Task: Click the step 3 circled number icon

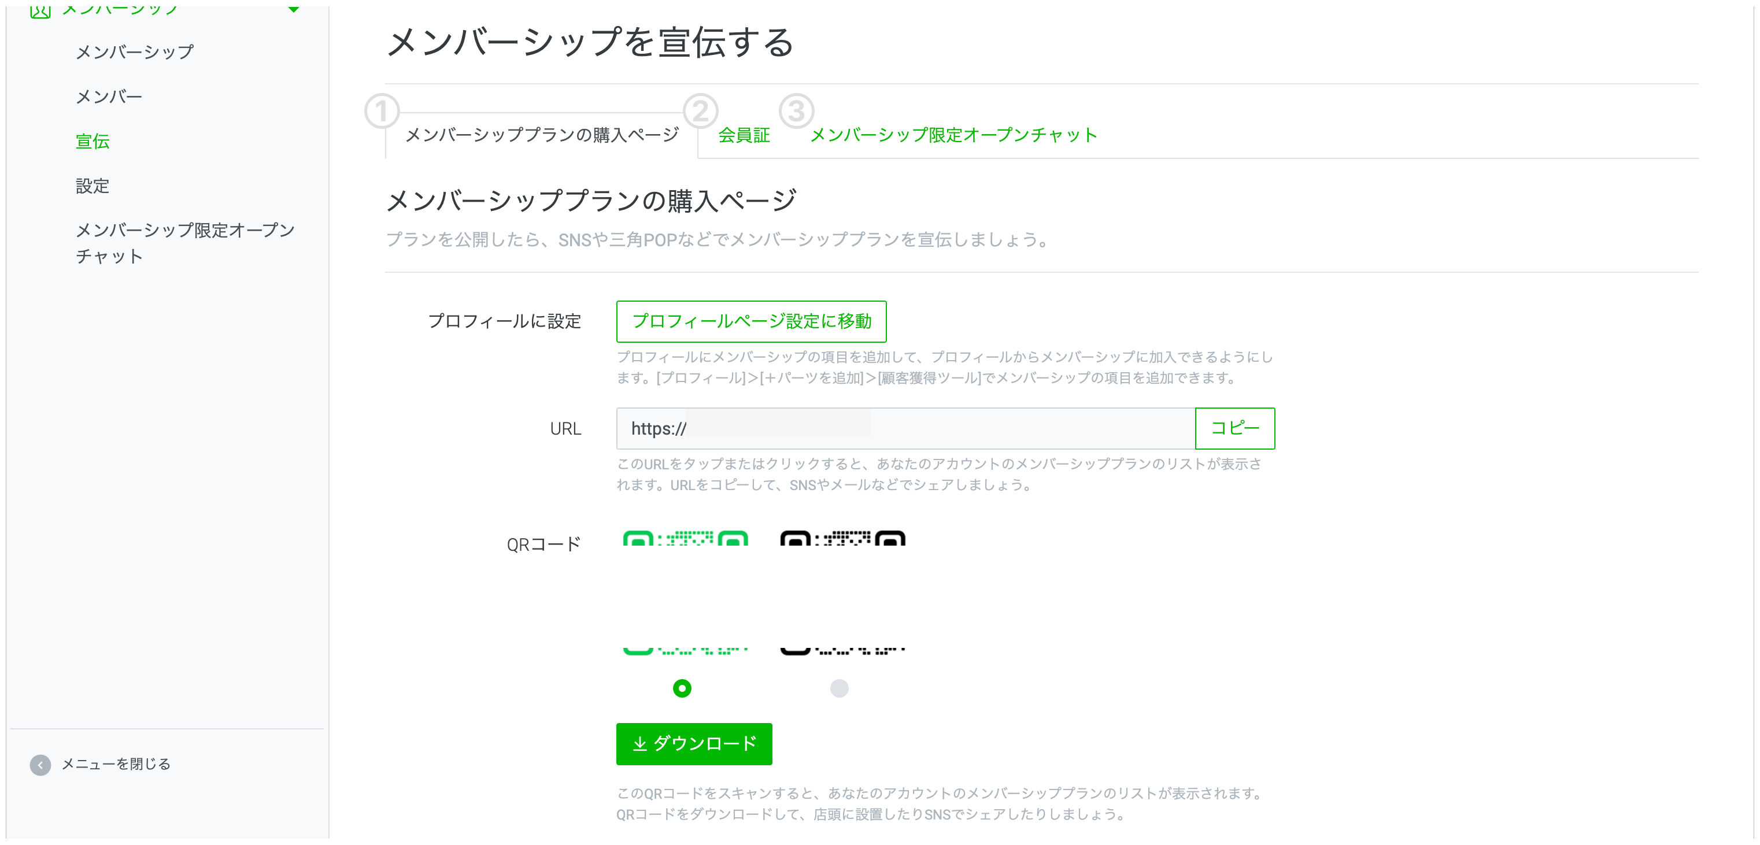Action: click(796, 112)
